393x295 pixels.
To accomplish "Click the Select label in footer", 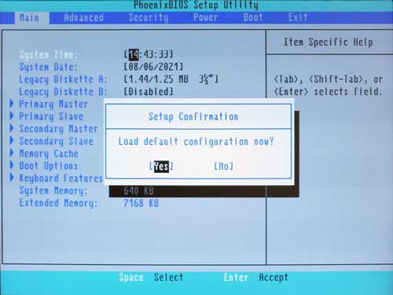I will pyautogui.click(x=168, y=277).
